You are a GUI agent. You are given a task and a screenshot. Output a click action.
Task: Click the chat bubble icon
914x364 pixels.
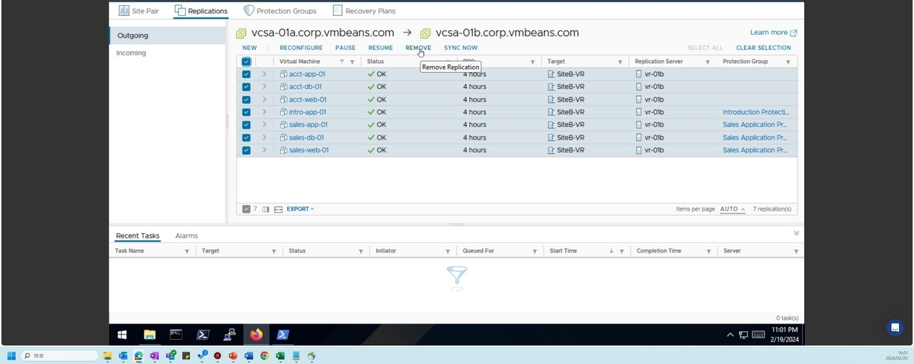[x=895, y=328]
